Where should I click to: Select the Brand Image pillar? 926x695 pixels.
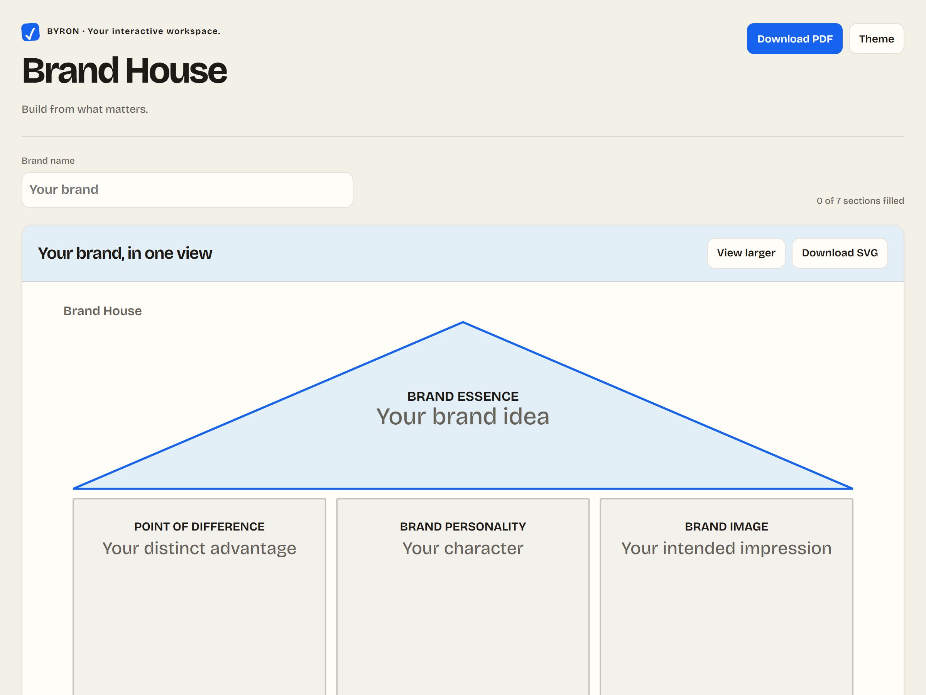click(726, 597)
